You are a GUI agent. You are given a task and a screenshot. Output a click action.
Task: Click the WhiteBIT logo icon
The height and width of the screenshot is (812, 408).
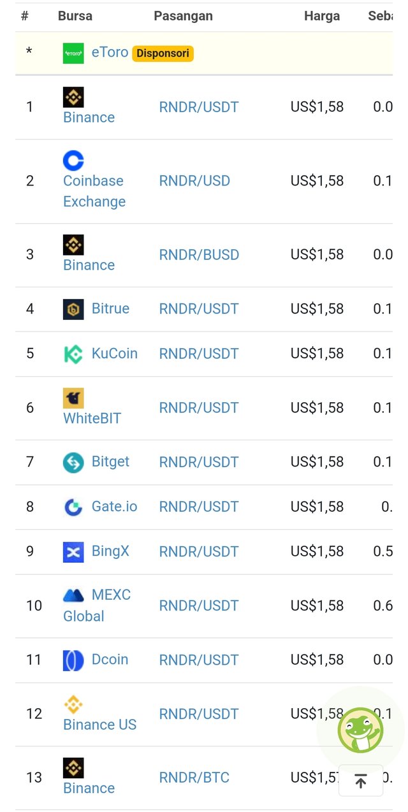(x=73, y=398)
